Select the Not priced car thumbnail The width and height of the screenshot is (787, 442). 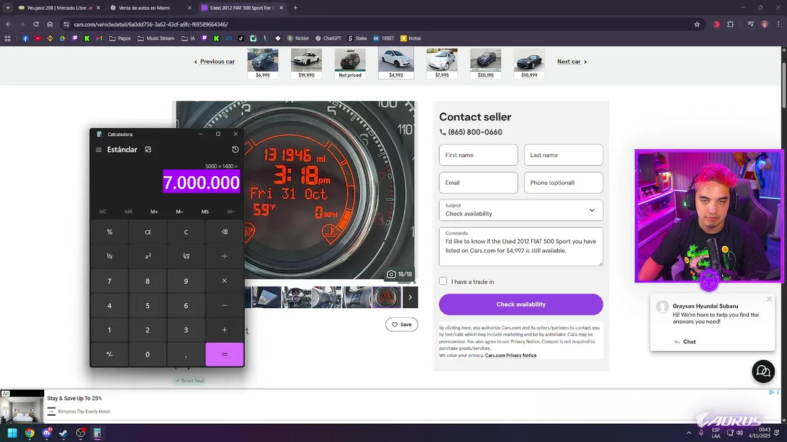(x=350, y=63)
